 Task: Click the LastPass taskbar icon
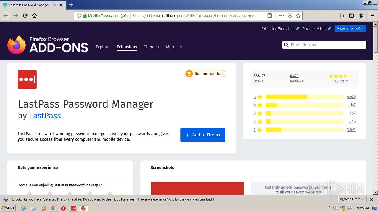73,208
